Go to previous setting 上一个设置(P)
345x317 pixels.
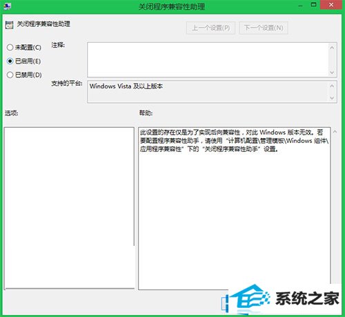click(x=210, y=28)
